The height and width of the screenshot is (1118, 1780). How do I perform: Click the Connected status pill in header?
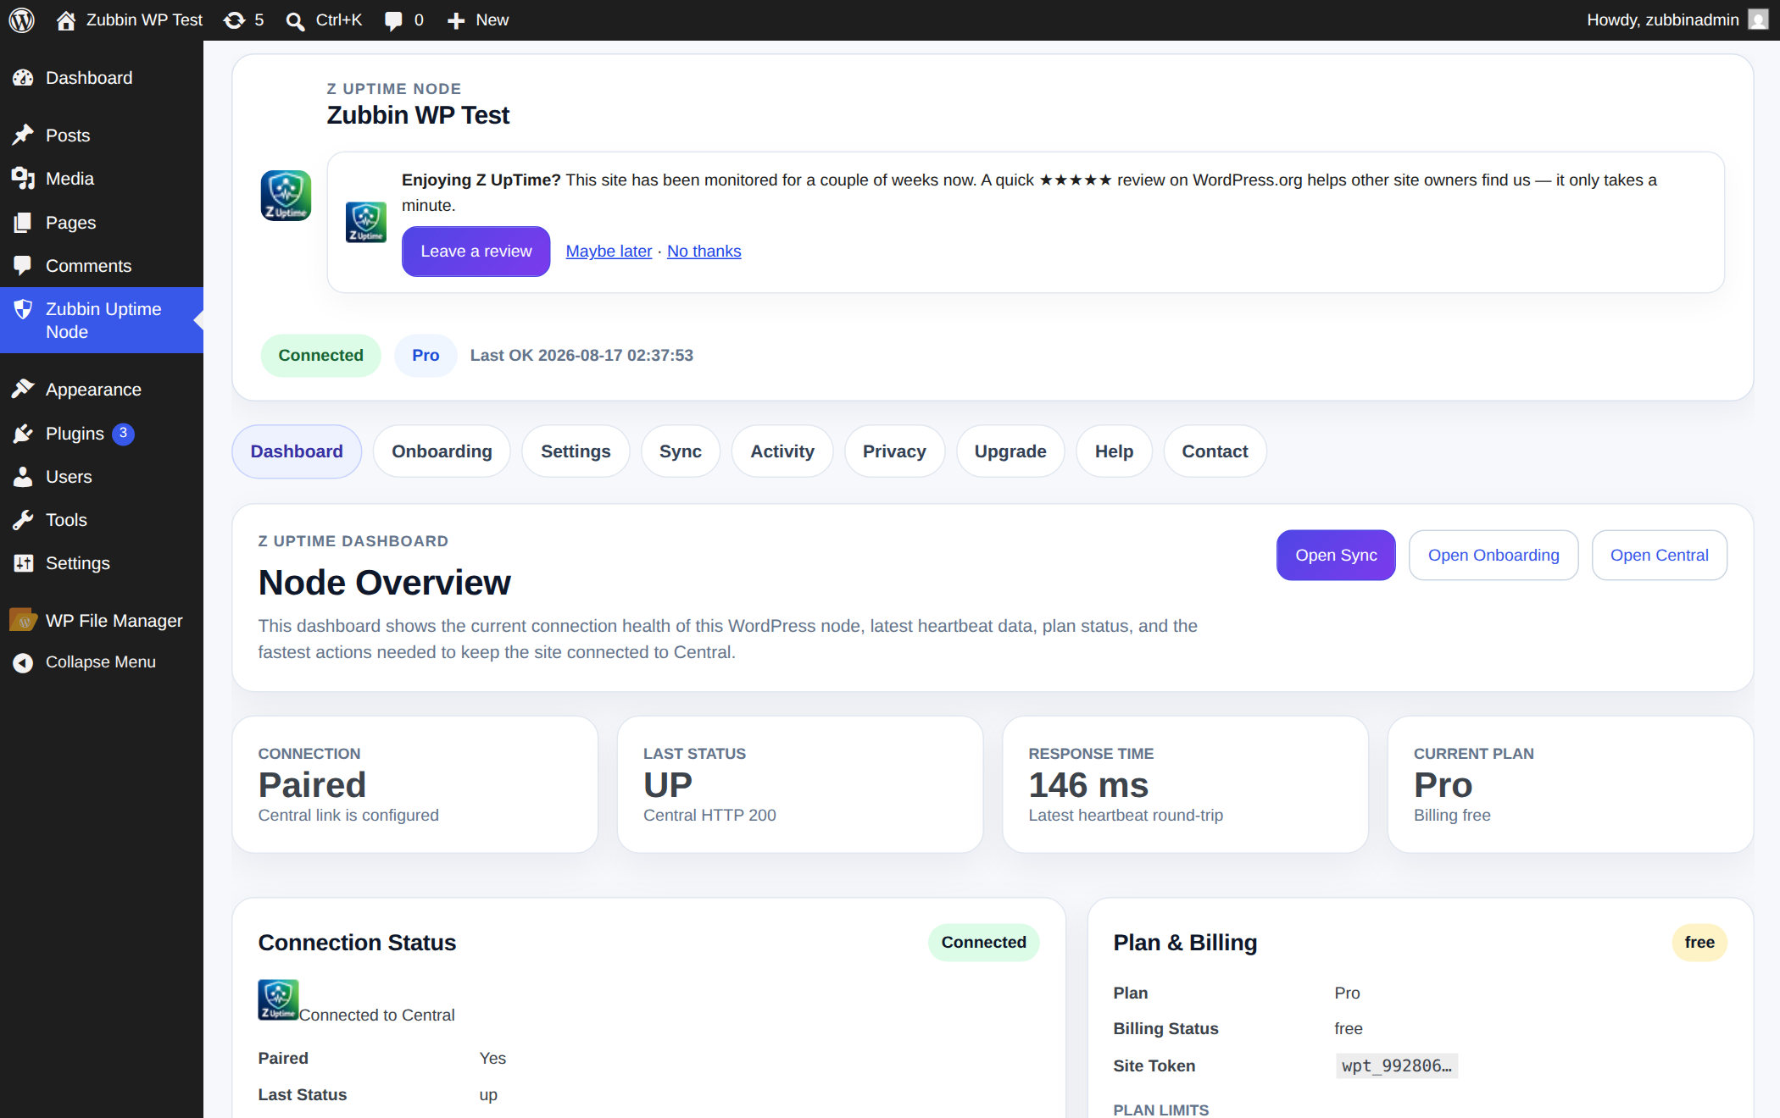point(320,356)
